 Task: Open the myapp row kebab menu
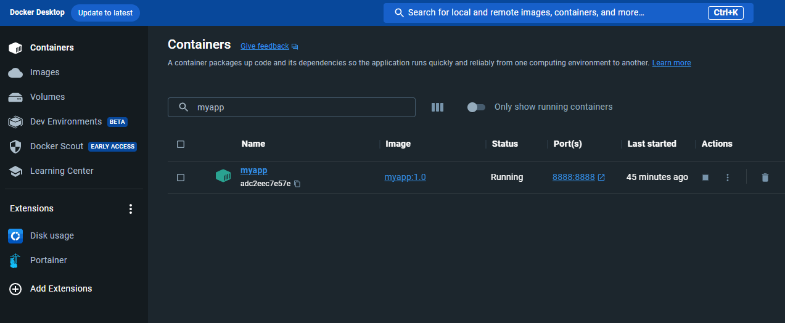pos(728,178)
